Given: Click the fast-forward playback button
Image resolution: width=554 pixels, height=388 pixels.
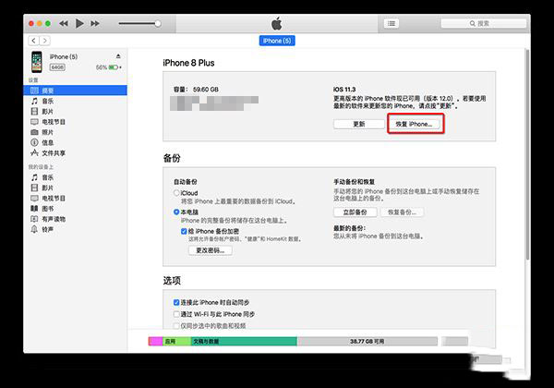Looking at the screenshot, I should (x=95, y=24).
